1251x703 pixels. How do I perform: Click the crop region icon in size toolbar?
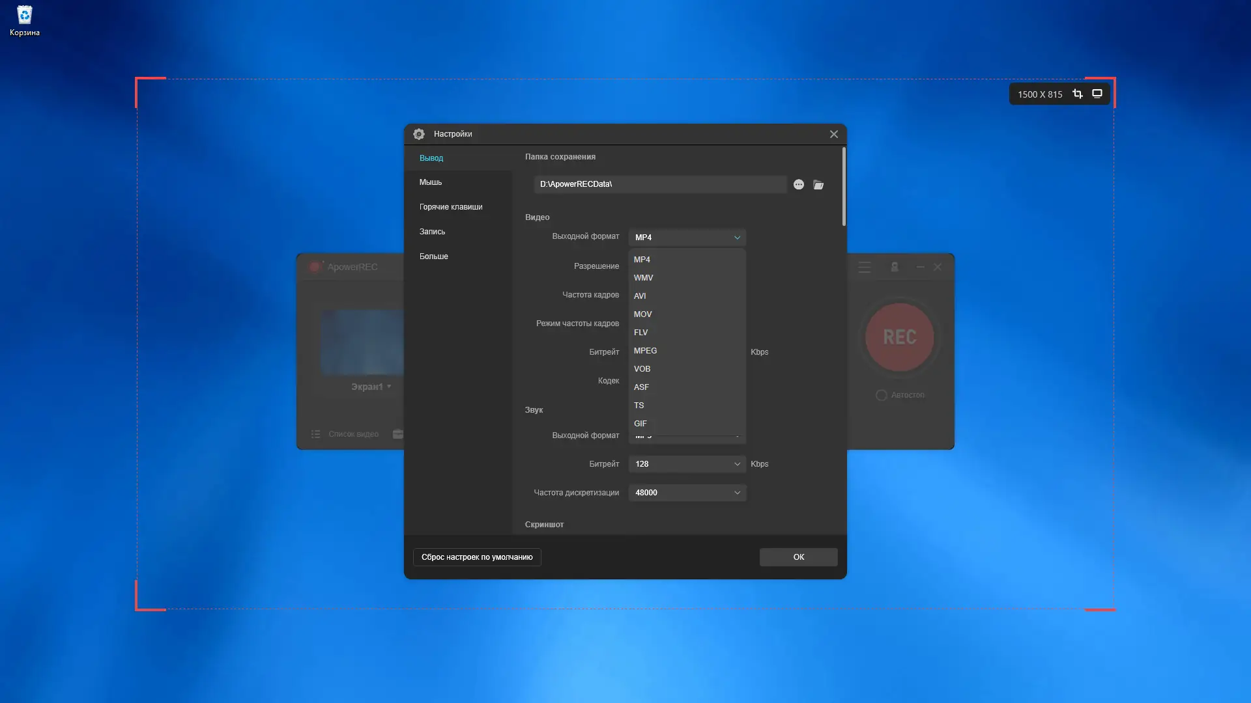pyautogui.click(x=1078, y=94)
